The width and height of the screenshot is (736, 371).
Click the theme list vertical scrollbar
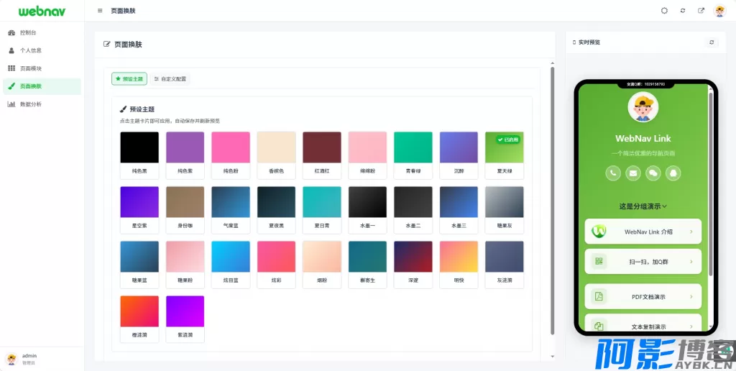pos(552,200)
